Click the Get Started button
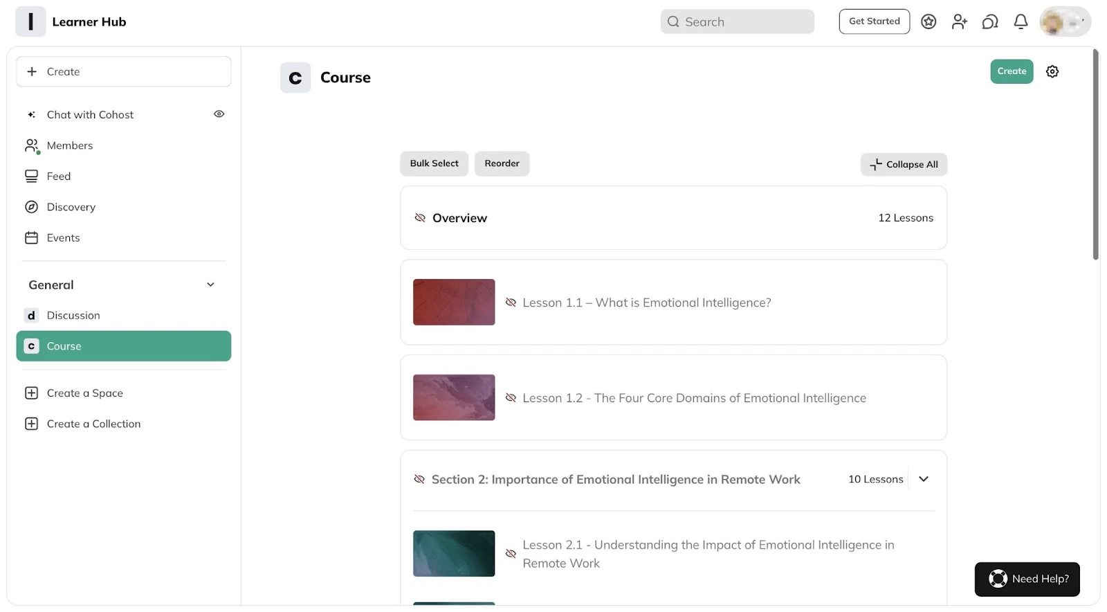 [875, 21]
